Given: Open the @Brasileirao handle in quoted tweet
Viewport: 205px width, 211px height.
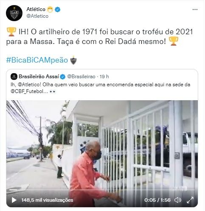Looking at the screenshot, I should tap(81, 77).
